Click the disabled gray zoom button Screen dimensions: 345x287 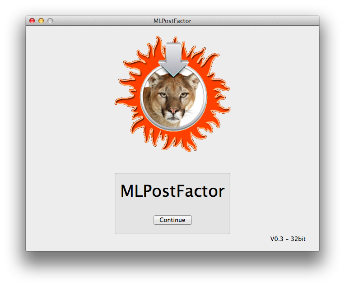[50, 21]
